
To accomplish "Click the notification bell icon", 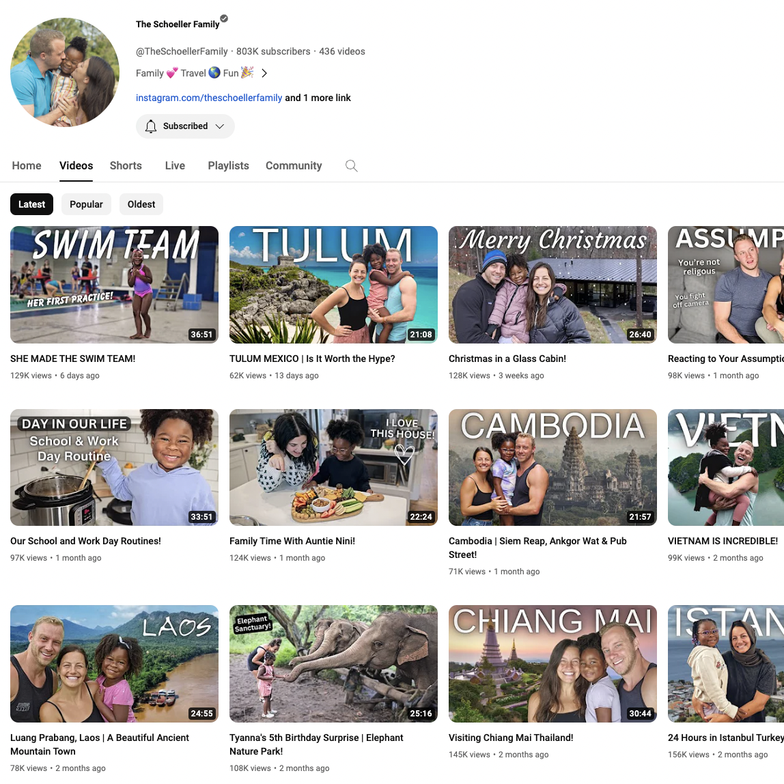I will pyautogui.click(x=150, y=126).
